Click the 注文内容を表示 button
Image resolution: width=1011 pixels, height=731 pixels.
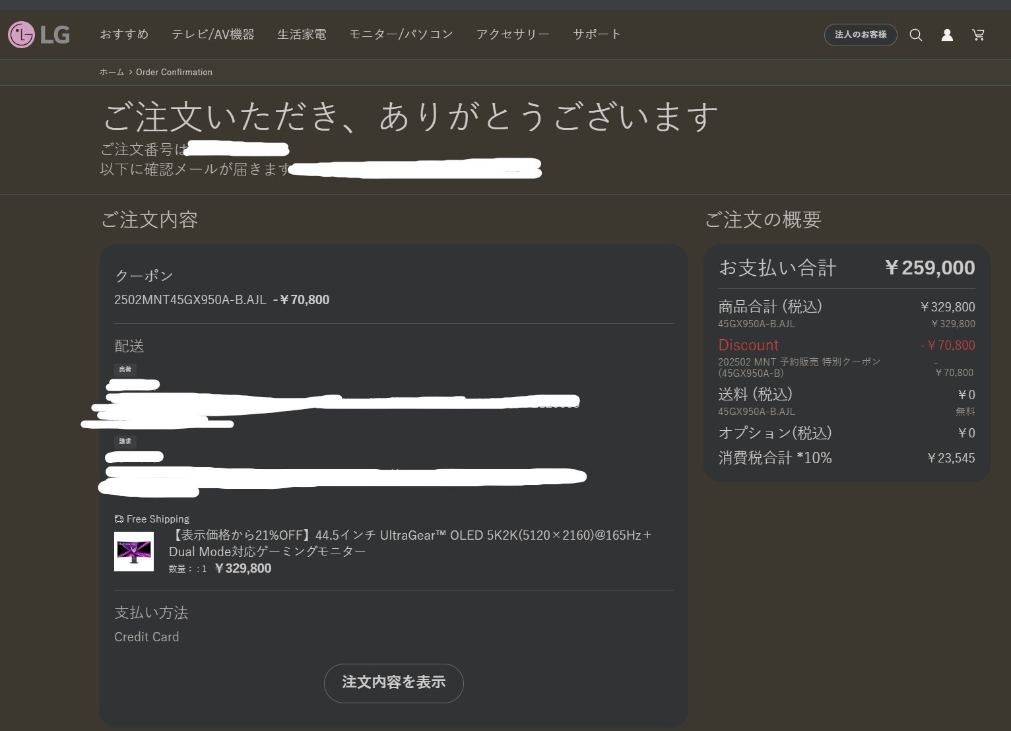click(x=394, y=683)
